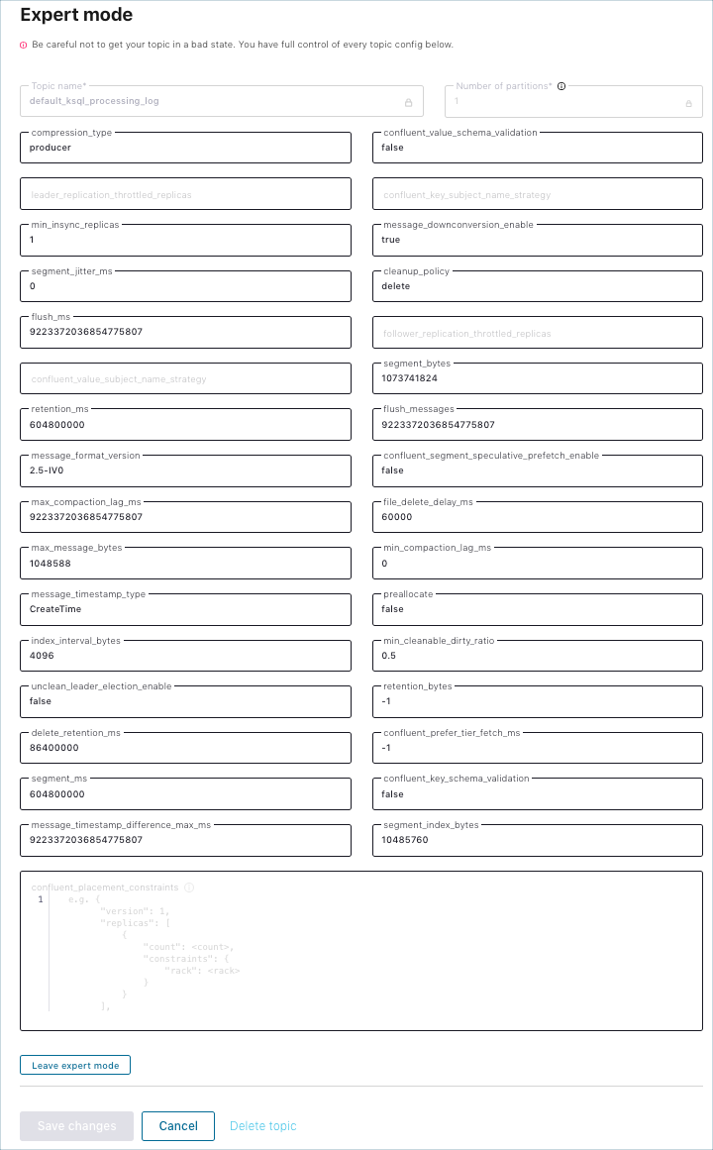Click the segment_bytes input box

(537, 378)
